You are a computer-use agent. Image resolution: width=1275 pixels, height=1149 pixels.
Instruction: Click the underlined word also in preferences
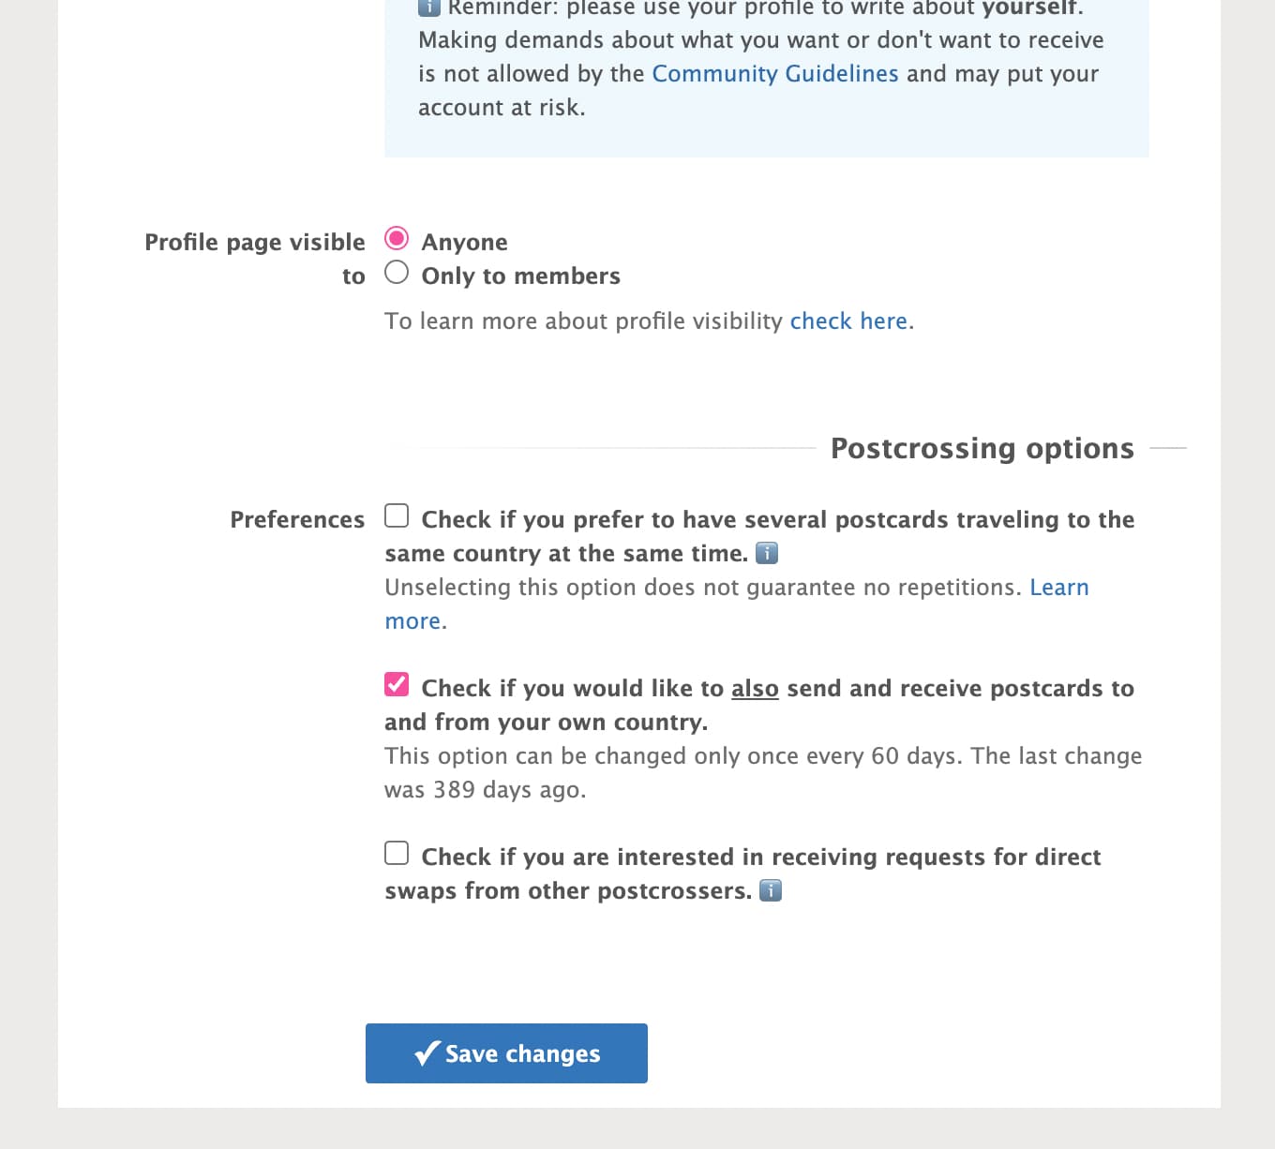click(x=755, y=688)
